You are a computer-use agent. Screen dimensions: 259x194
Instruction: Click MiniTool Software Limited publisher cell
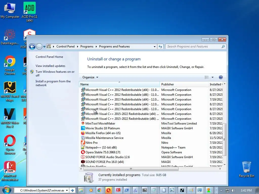click(179, 123)
